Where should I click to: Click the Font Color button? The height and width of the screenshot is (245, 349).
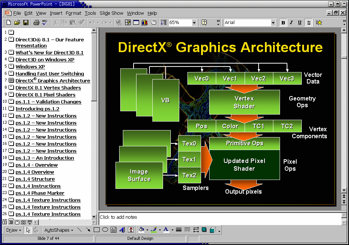click(x=166, y=230)
